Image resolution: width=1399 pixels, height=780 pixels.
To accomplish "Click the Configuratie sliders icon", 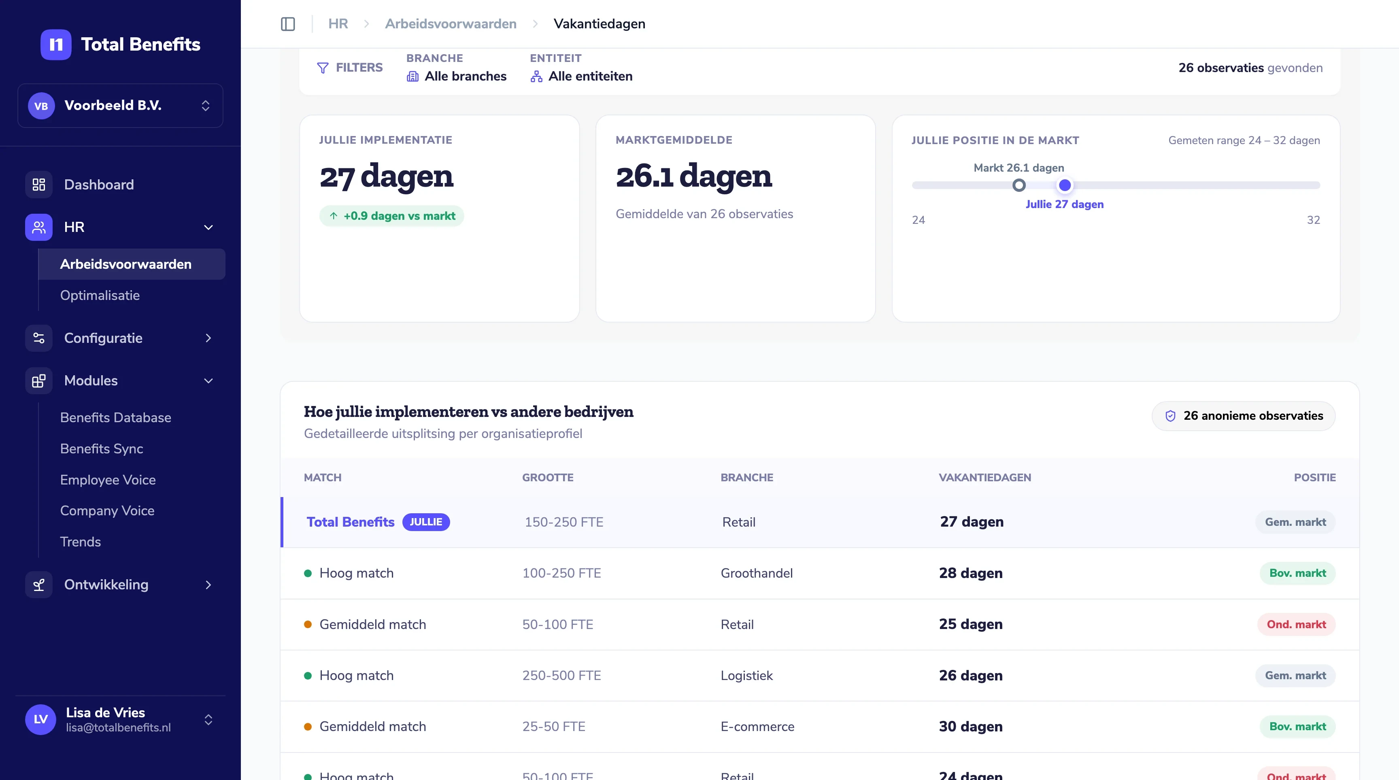I will tap(38, 338).
